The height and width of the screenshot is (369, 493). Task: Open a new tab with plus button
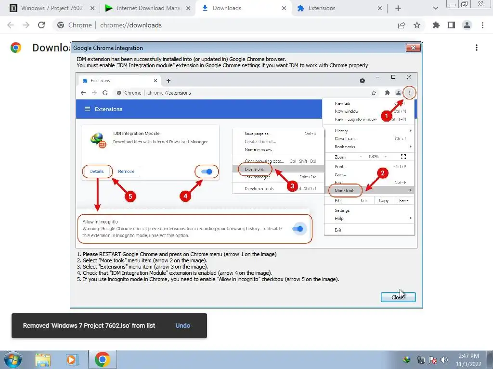(x=398, y=9)
